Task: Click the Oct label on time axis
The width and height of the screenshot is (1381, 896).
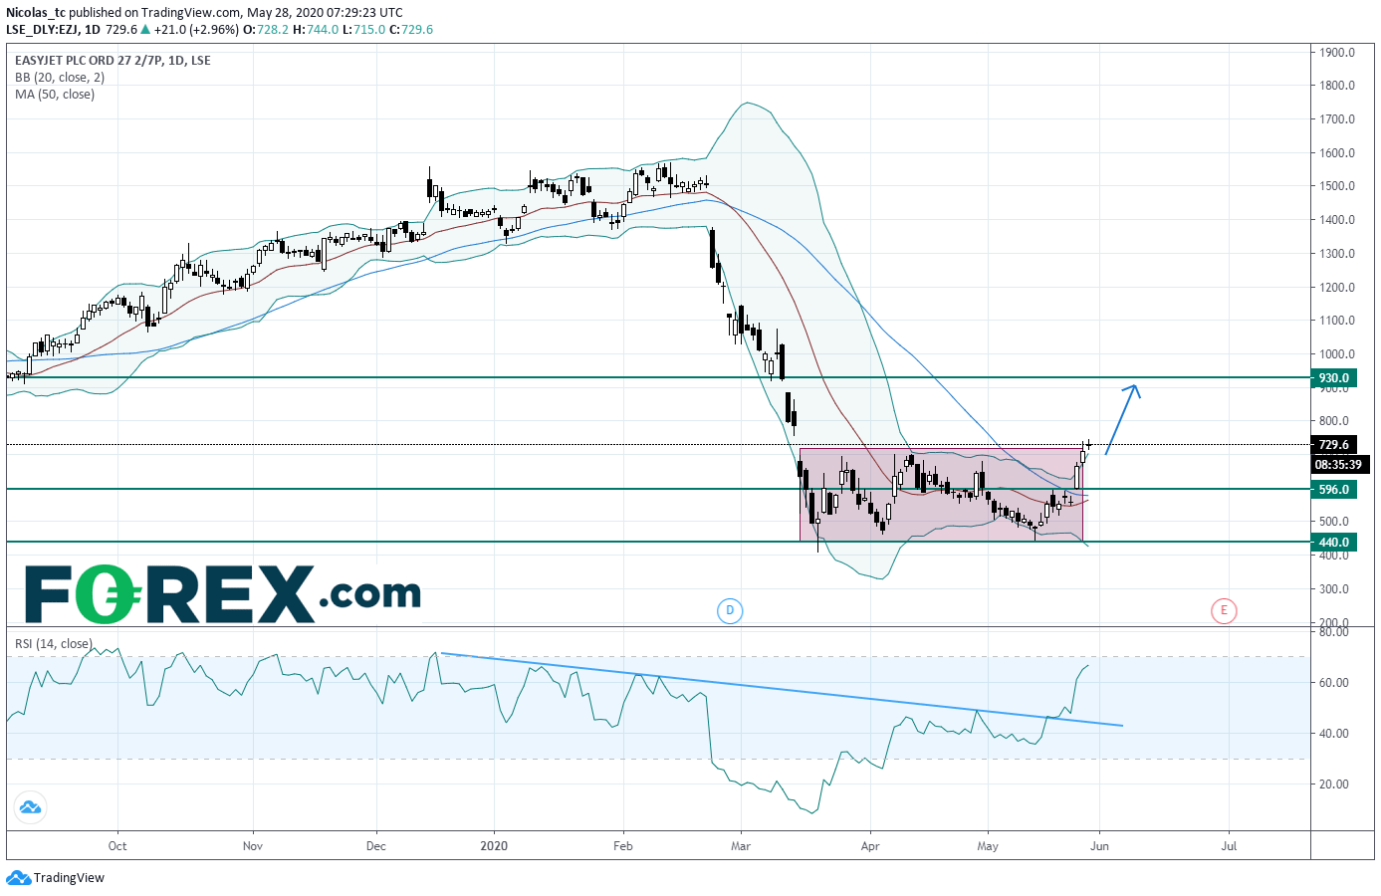Action: pyautogui.click(x=117, y=846)
